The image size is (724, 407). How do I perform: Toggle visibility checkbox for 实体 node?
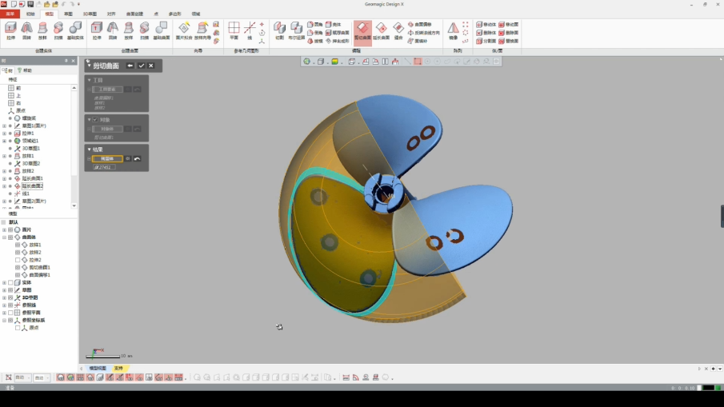point(10,282)
